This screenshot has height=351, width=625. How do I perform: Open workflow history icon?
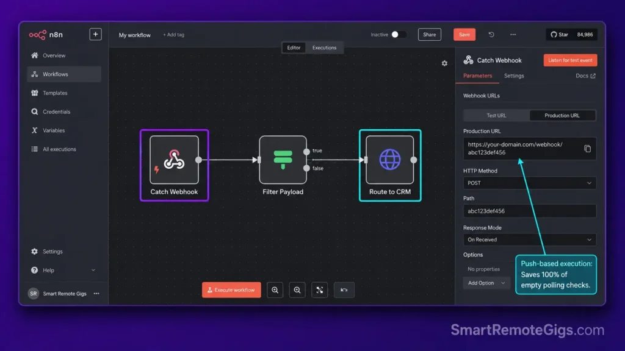[x=491, y=35]
